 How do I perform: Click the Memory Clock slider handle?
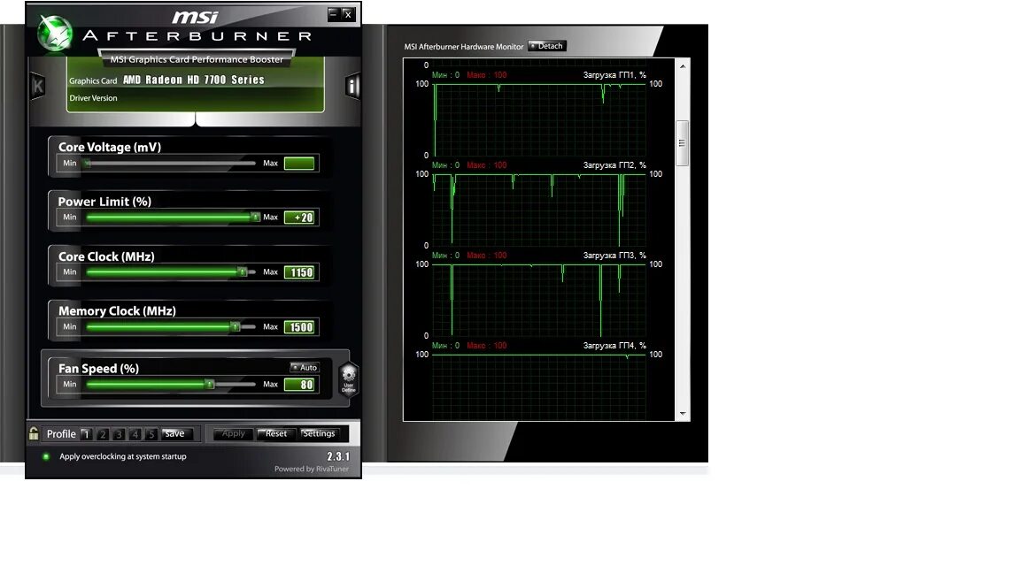point(236,327)
